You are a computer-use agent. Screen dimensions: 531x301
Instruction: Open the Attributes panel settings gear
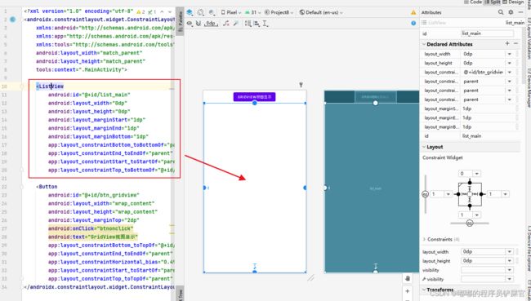511,12
